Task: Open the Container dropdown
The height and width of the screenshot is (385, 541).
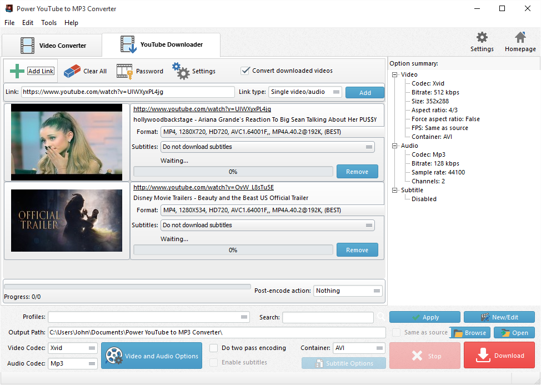Action: (x=359, y=348)
